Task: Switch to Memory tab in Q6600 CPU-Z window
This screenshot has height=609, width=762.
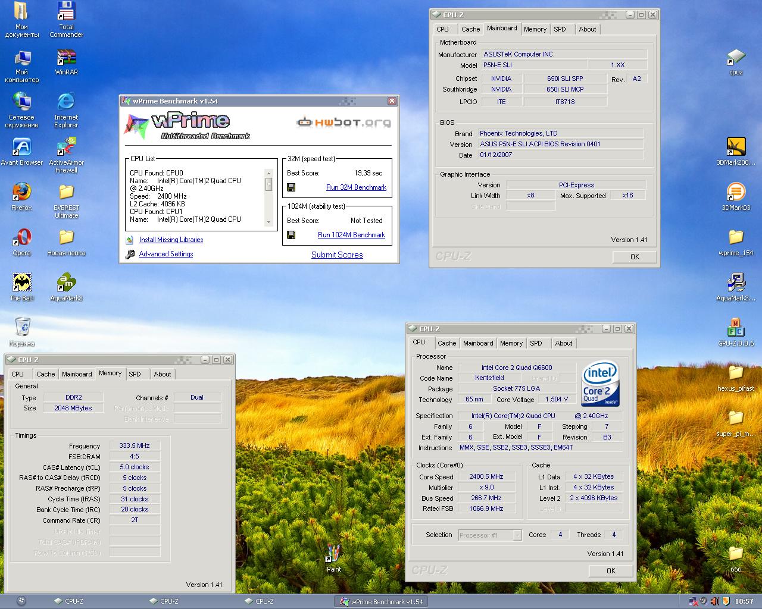Action: (511, 343)
